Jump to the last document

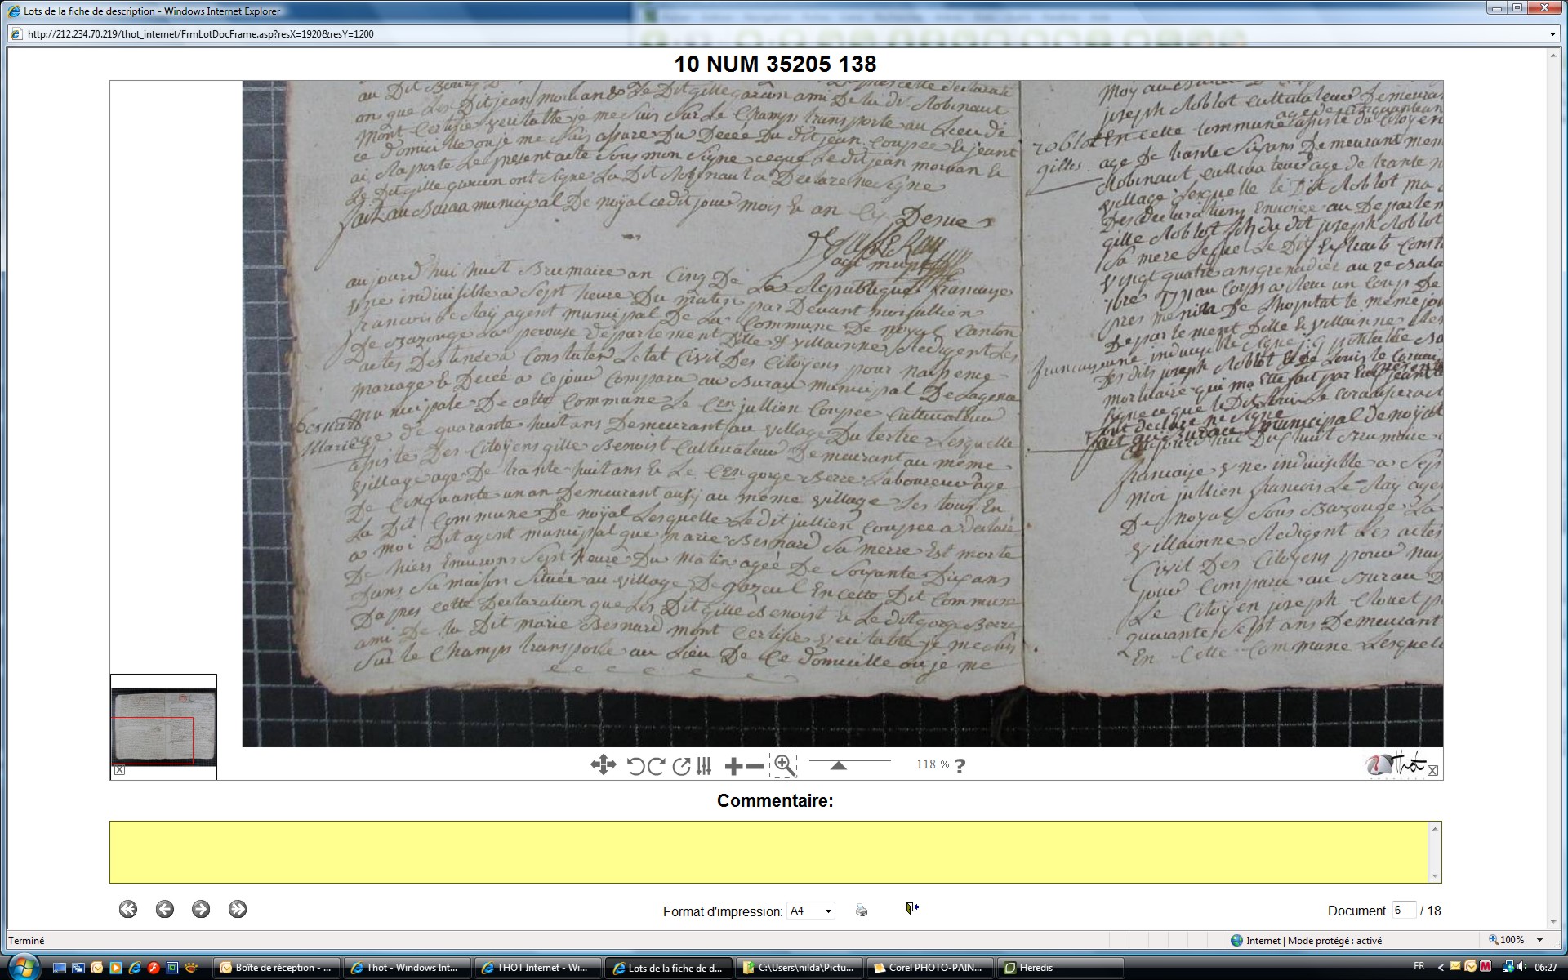pos(238,909)
